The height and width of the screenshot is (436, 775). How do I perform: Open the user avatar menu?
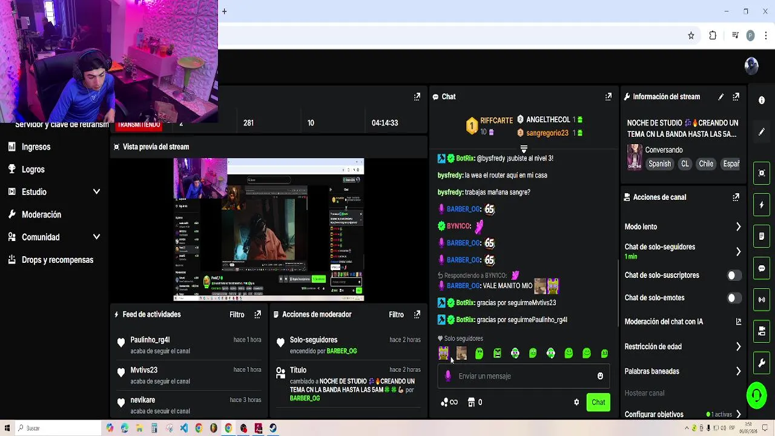click(751, 66)
